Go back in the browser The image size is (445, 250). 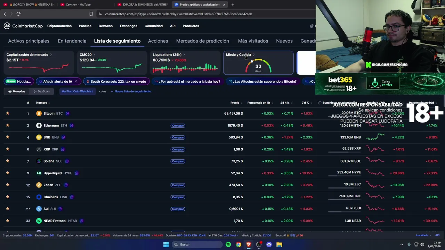tap(5, 14)
